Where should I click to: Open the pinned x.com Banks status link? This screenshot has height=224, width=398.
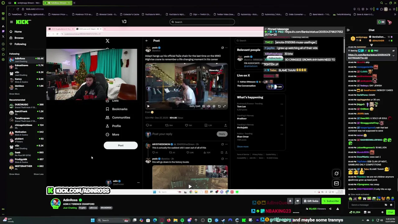(369, 56)
